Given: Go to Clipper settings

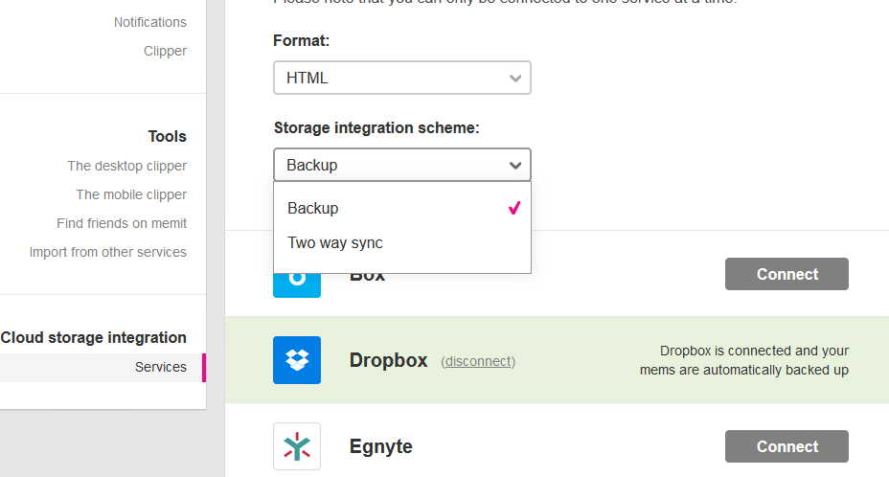Looking at the screenshot, I should [165, 51].
